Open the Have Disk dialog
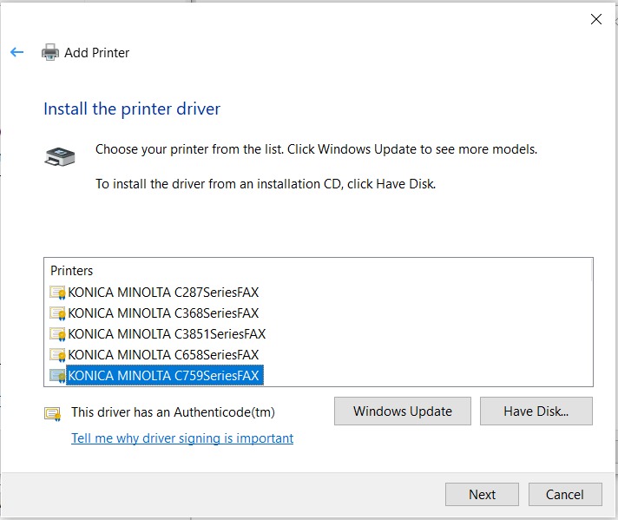This screenshot has width=618, height=520. tap(536, 411)
